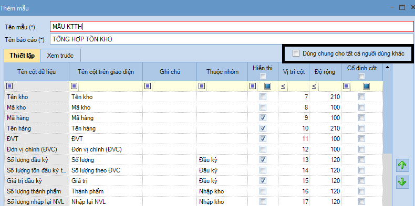Open filter operator icon for Ghi chú column
The width and height of the screenshot is (415, 206).
148,86
